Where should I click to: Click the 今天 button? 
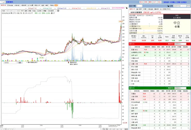pos(189,6)
